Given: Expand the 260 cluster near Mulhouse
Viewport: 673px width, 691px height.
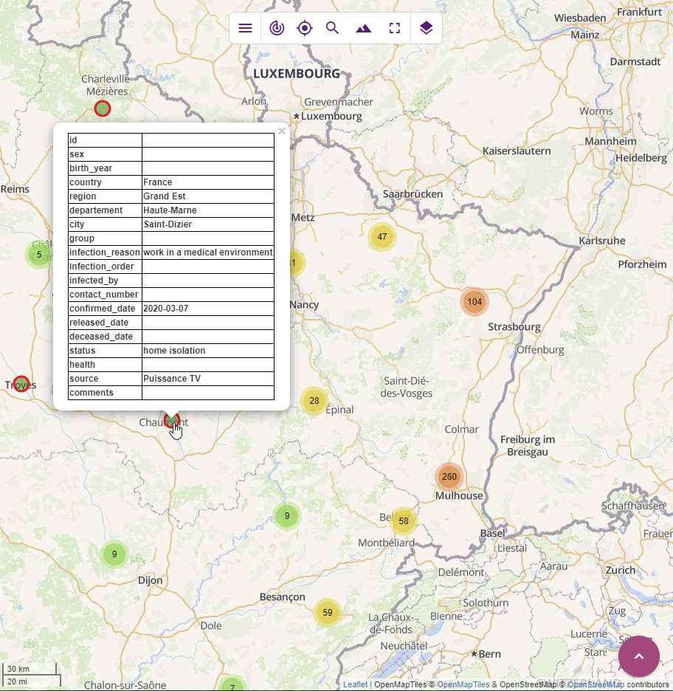Looking at the screenshot, I should 449,477.
